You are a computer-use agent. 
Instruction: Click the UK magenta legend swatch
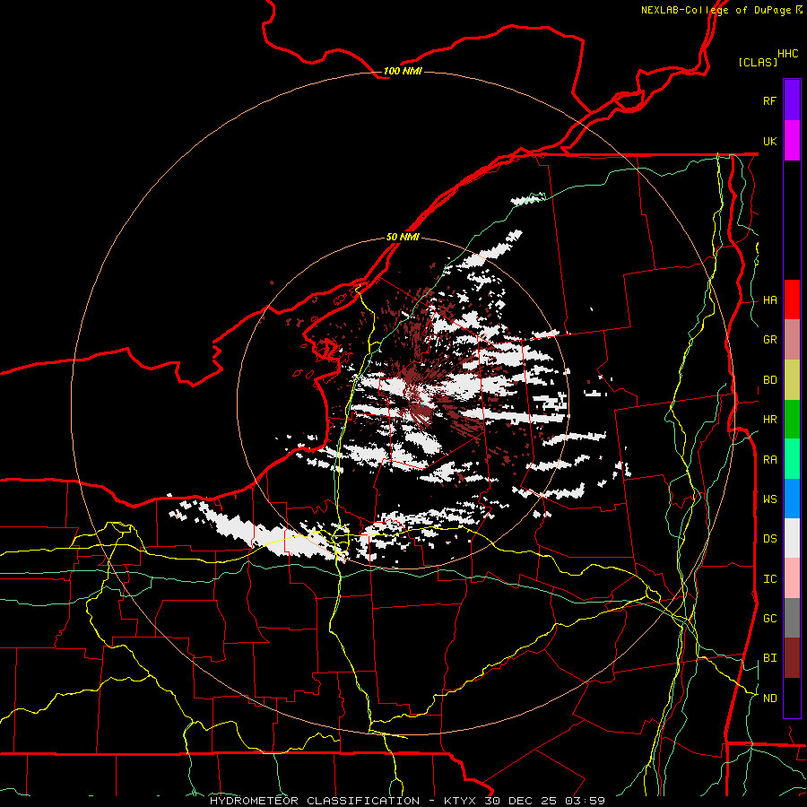pos(792,141)
